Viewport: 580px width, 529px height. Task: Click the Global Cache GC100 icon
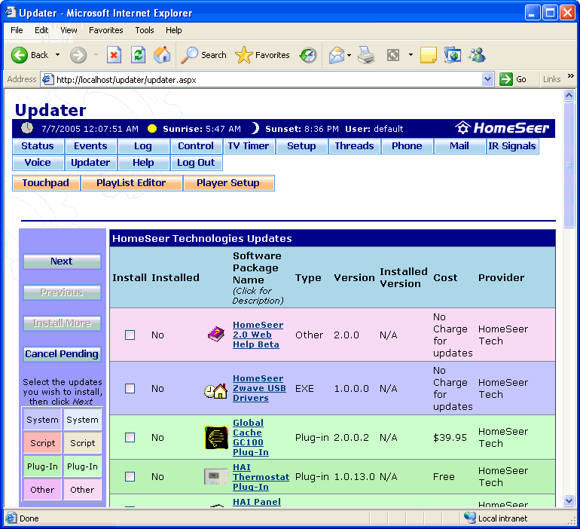216,437
